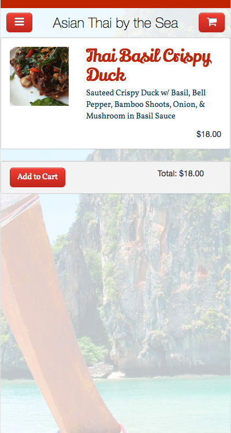The image size is (231, 433).
Task: Click the small rock islet near shore
Action: pos(101,370)
